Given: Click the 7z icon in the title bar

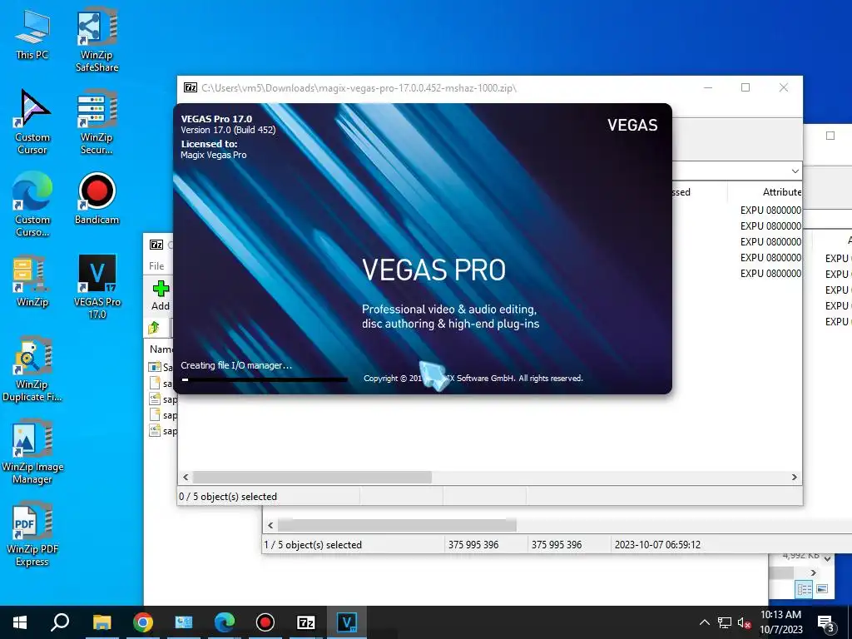Looking at the screenshot, I should pyautogui.click(x=191, y=87).
